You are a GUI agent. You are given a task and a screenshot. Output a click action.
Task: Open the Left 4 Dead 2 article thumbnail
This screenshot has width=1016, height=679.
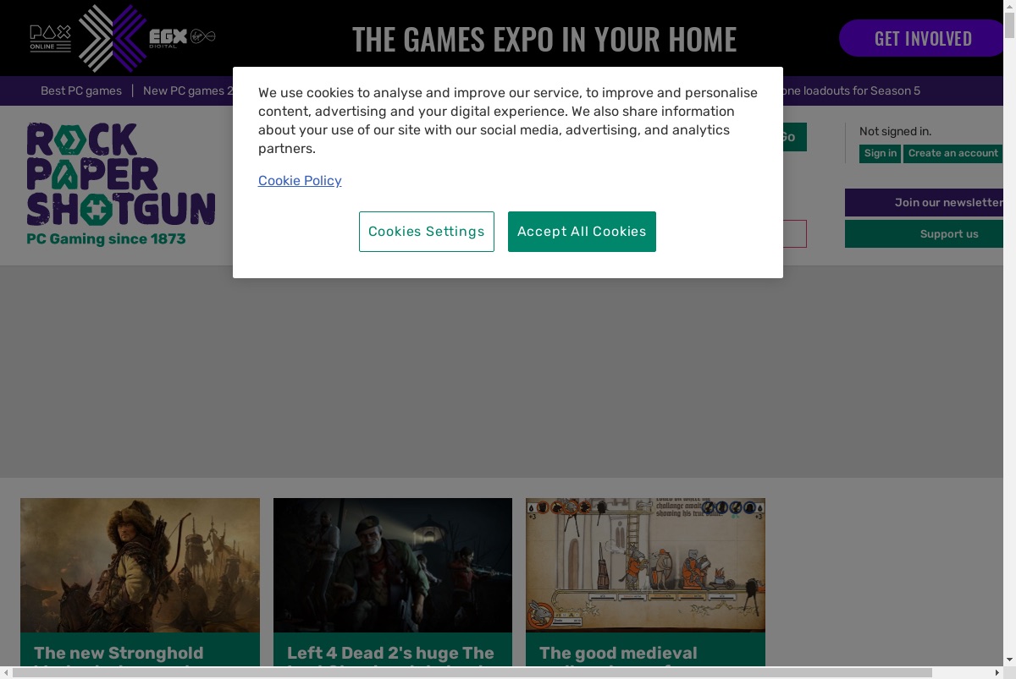point(393,565)
